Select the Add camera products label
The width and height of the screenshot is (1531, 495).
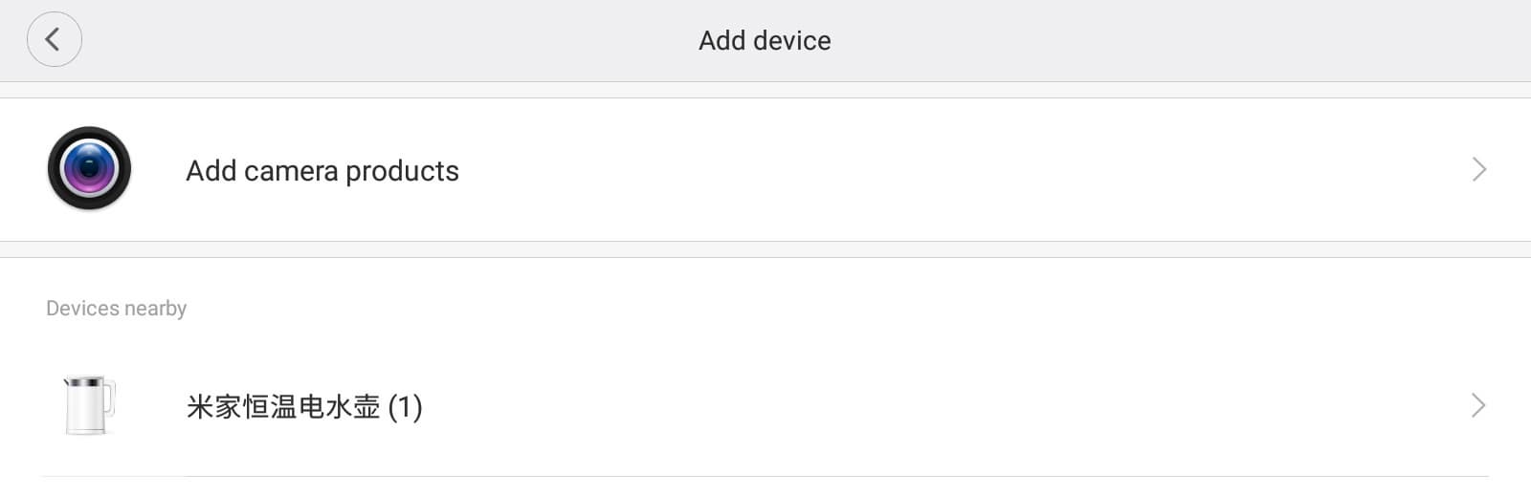[x=322, y=171]
